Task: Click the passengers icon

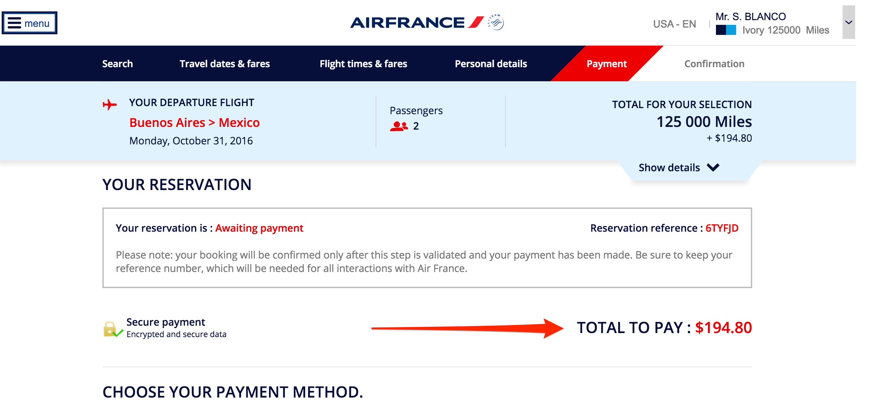Action: coord(399,126)
